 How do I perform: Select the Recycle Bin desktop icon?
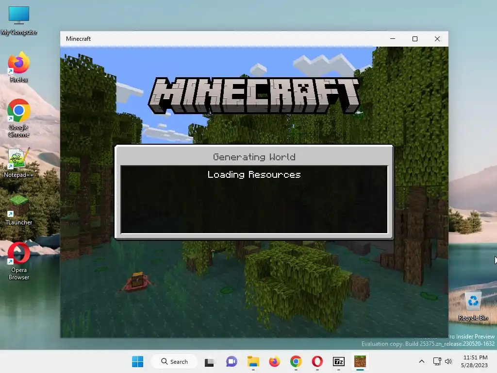click(x=473, y=306)
